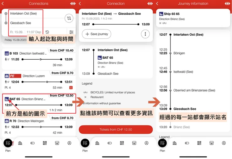Viewport: 232px width, 159px height.
Task: Open trips tab in Connections screen
Action: tap(20, 143)
